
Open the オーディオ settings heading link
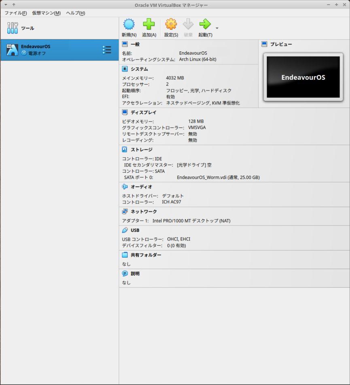141,187
